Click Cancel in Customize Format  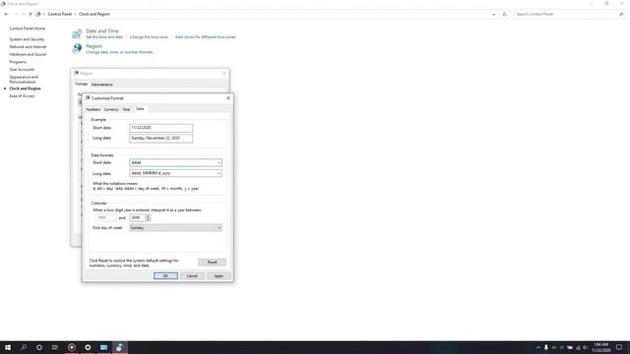pyautogui.click(x=192, y=275)
